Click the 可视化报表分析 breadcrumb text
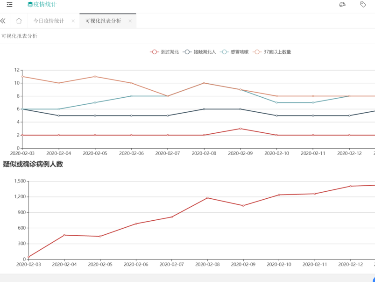The height and width of the screenshot is (282, 375). point(19,36)
